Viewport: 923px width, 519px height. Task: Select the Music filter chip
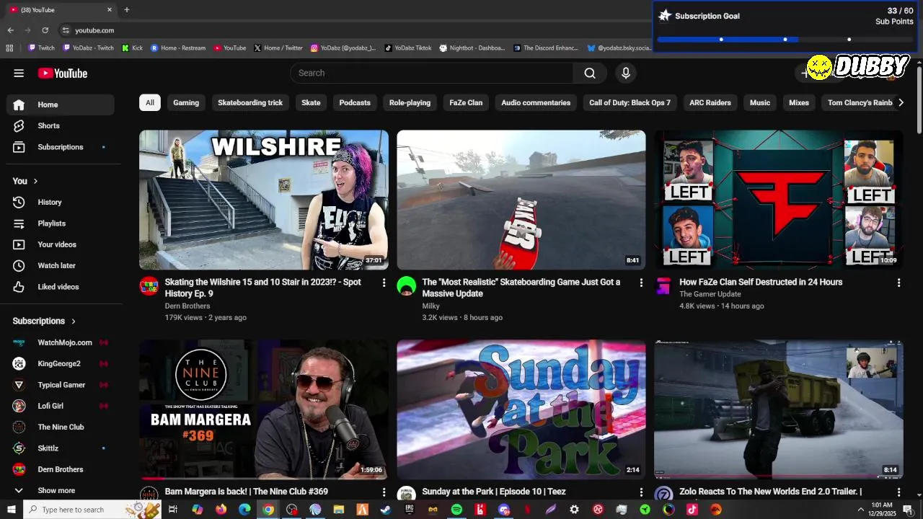760,102
